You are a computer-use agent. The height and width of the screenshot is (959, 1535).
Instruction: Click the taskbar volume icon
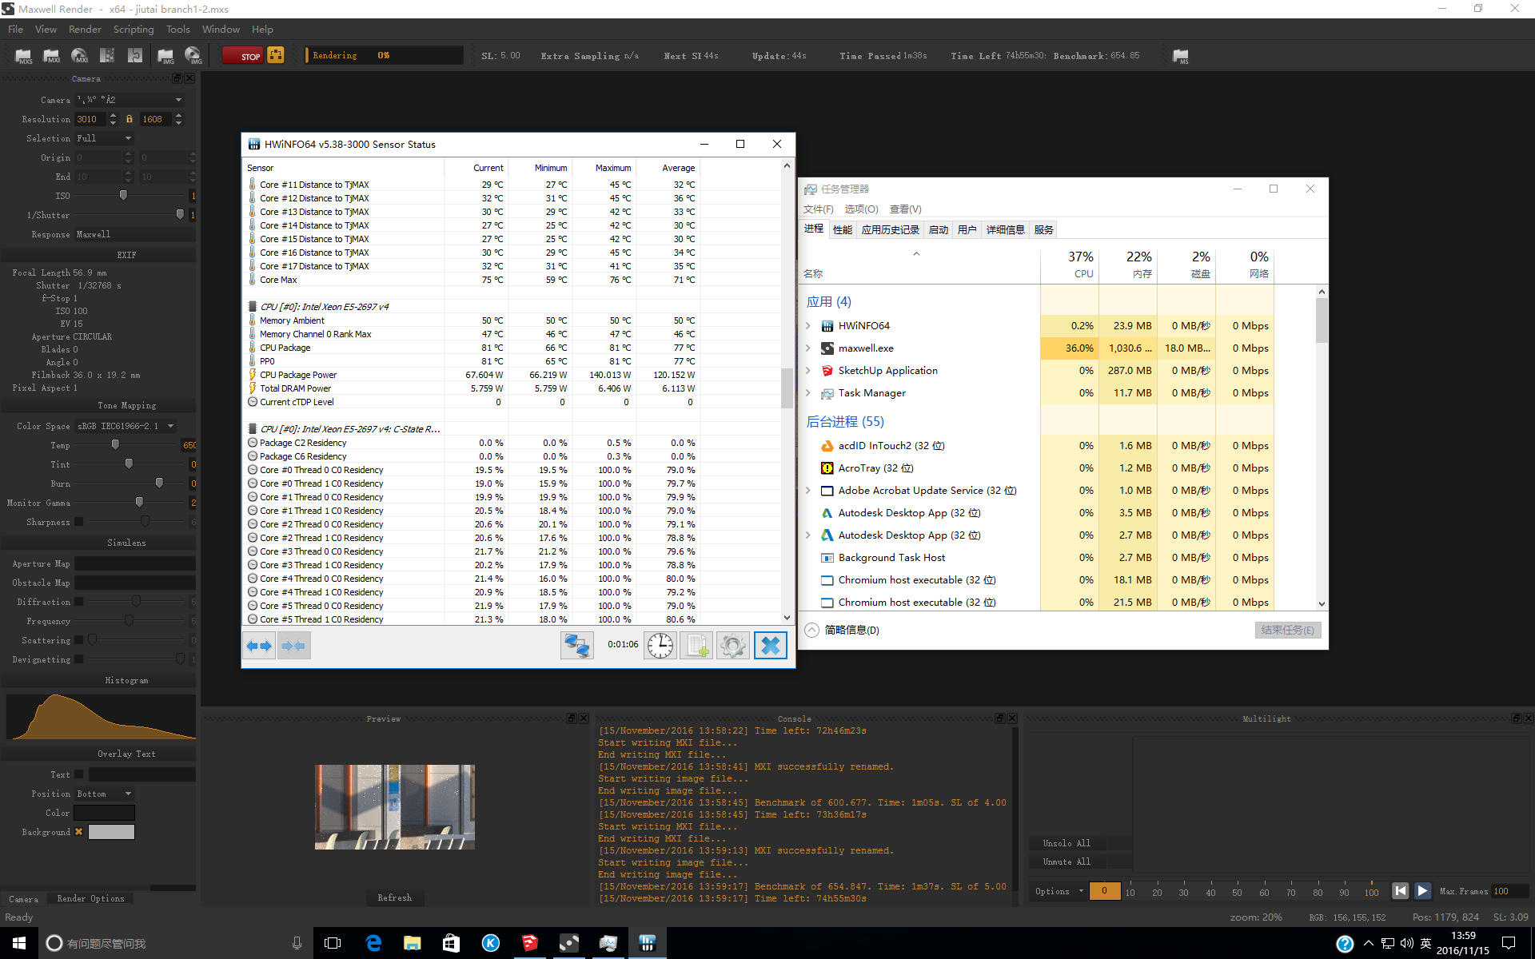pyautogui.click(x=1407, y=943)
